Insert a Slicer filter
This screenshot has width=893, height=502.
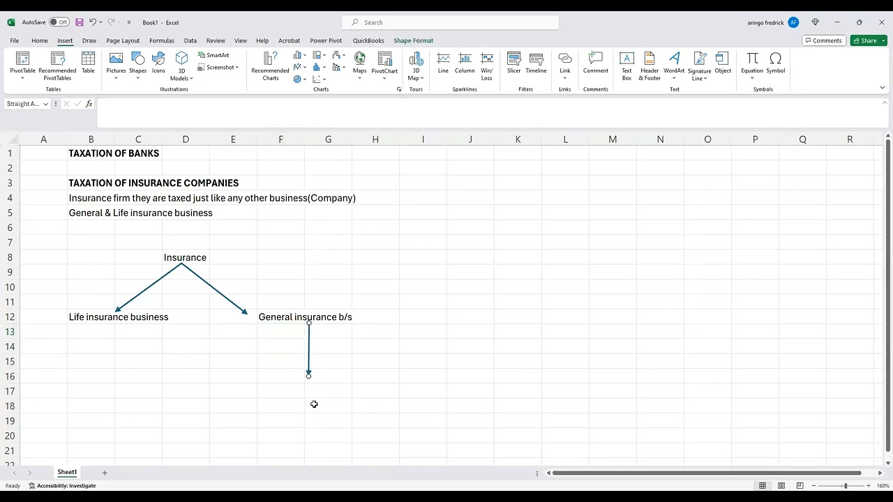tap(514, 63)
